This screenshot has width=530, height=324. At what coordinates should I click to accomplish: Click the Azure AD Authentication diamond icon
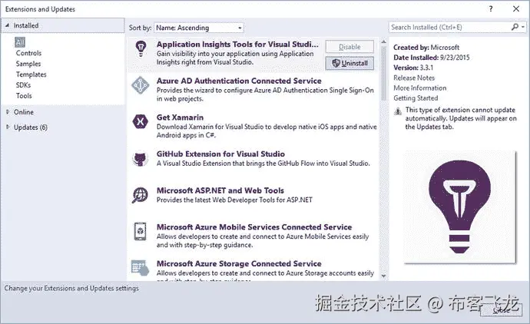pyautogui.click(x=141, y=85)
